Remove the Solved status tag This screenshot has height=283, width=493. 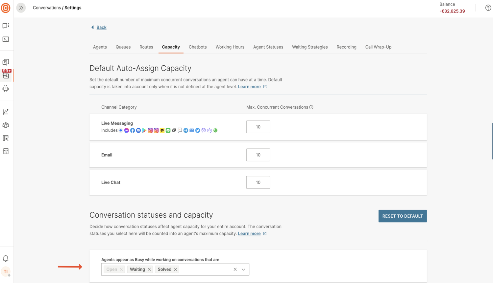tap(176, 270)
